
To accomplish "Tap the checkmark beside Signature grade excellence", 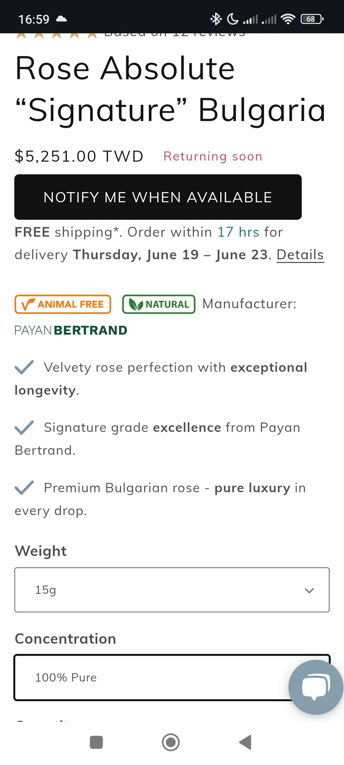I will (24, 427).
